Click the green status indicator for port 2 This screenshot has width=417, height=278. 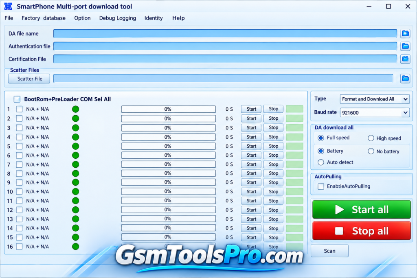point(75,118)
